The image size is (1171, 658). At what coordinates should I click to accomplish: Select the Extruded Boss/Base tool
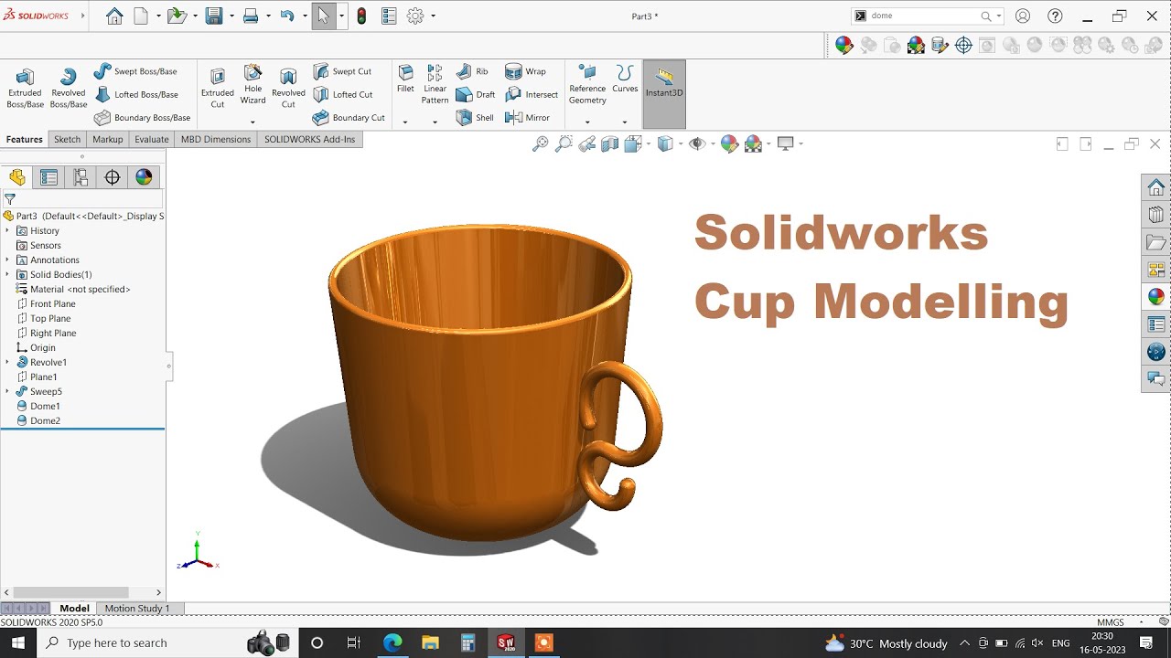coord(25,89)
